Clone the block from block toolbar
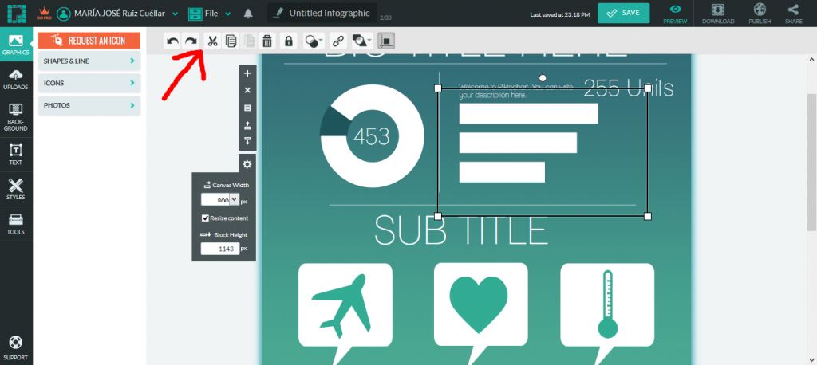The image size is (817, 365). [247, 108]
